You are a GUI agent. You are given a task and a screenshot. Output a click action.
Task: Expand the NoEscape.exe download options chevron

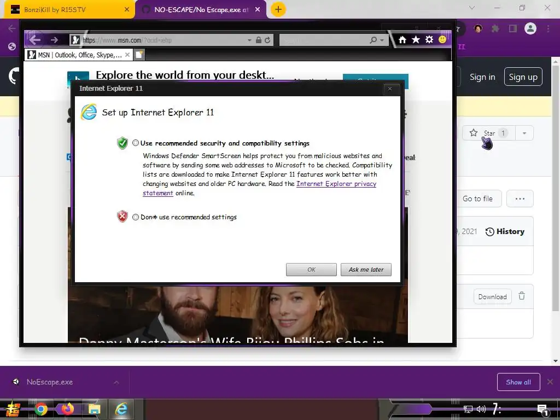pos(116,382)
